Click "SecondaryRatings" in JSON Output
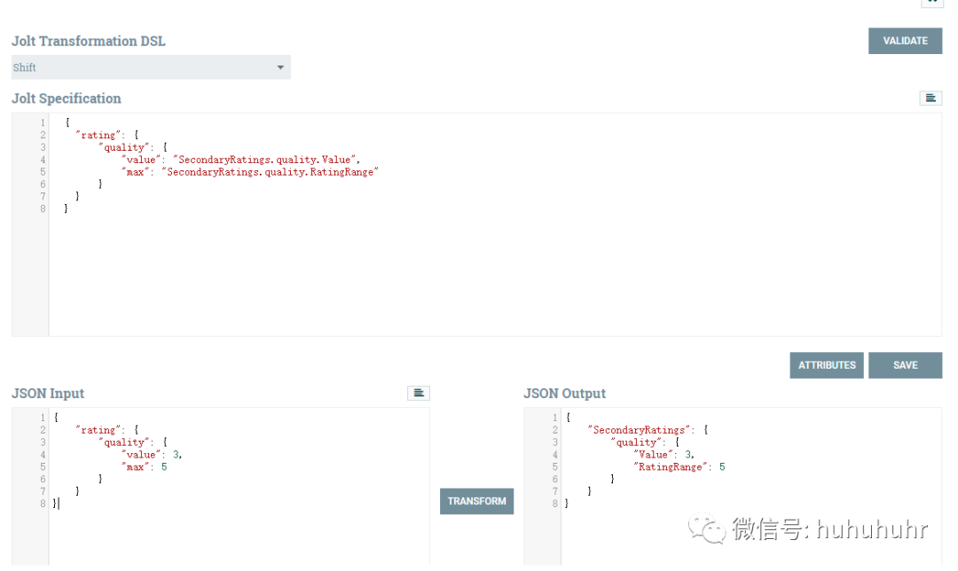Viewport: 958px width, 571px height. [639, 430]
